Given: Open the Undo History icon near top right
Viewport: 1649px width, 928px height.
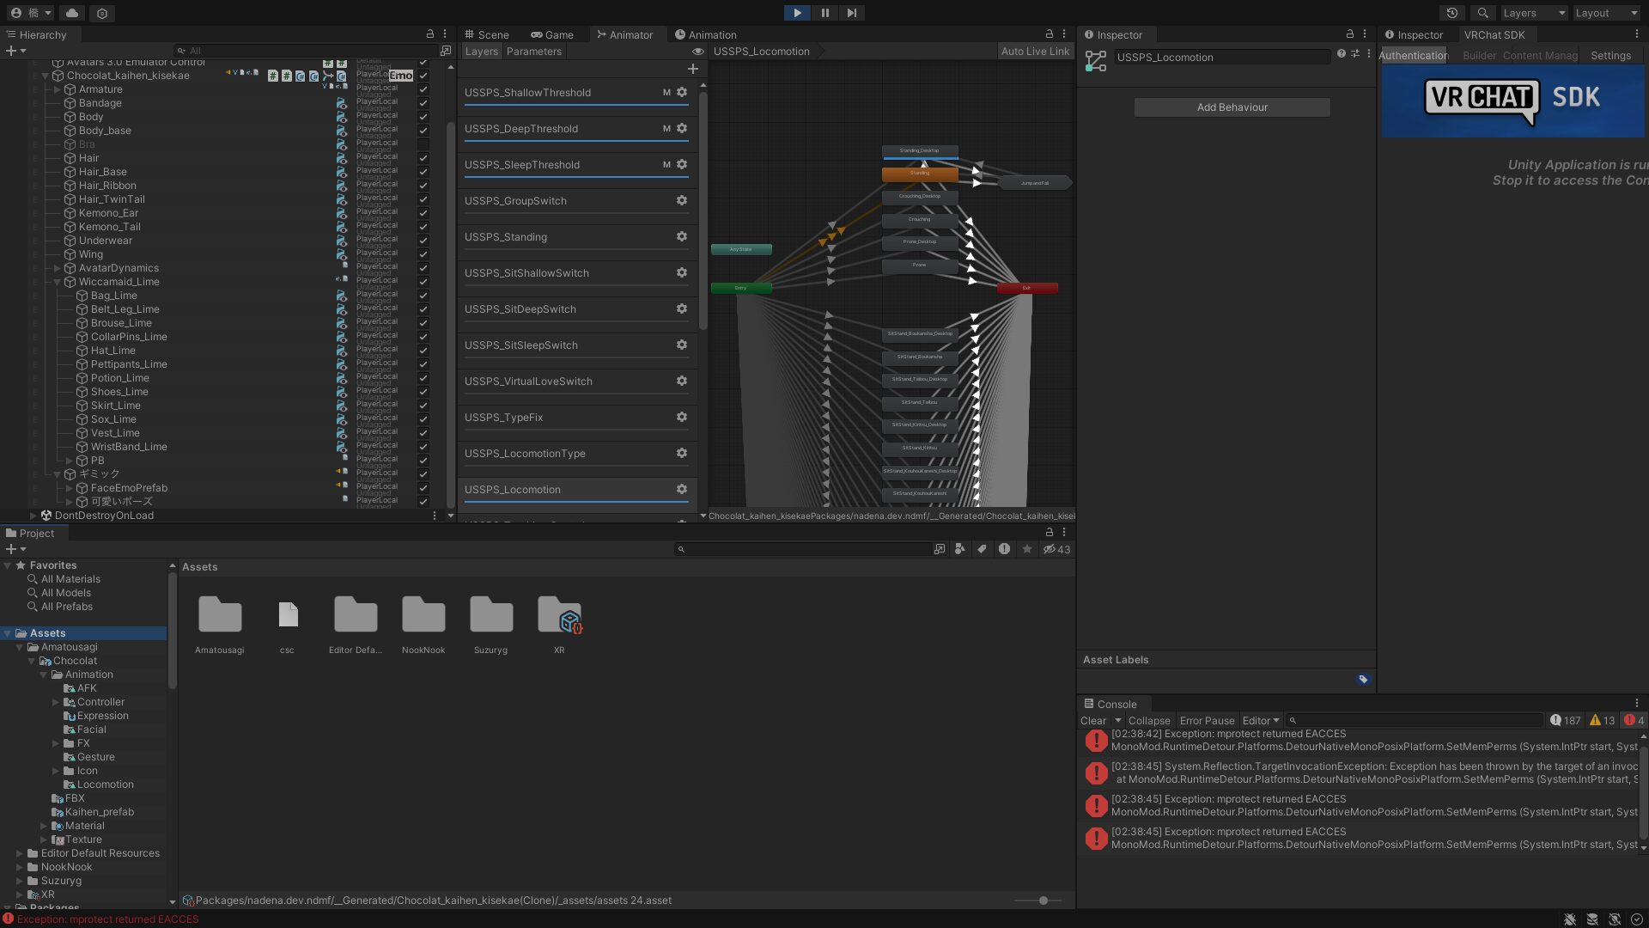Looking at the screenshot, I should pyautogui.click(x=1452, y=13).
